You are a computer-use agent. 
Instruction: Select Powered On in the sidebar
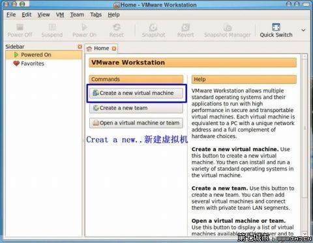click(44, 55)
